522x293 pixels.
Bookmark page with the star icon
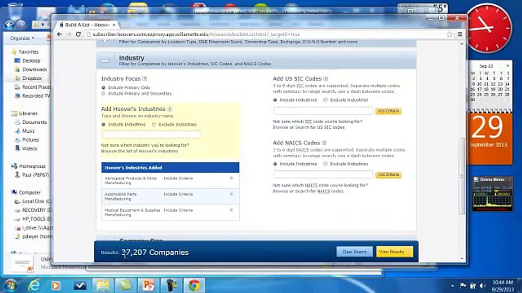(x=449, y=35)
